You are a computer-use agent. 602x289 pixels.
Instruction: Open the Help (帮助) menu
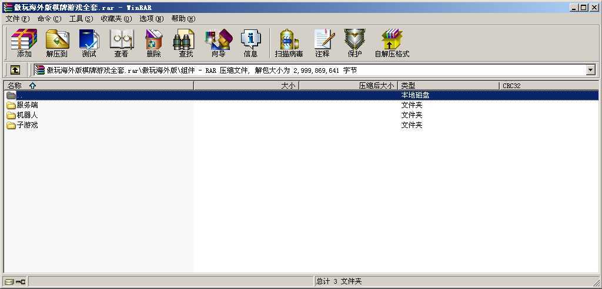point(183,18)
